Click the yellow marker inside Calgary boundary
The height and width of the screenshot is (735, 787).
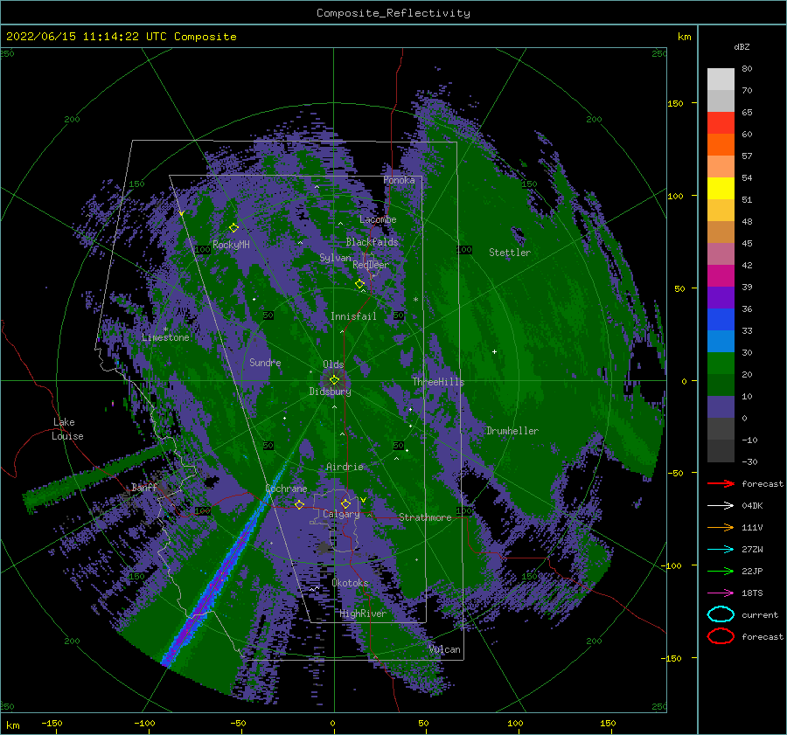coord(345,503)
